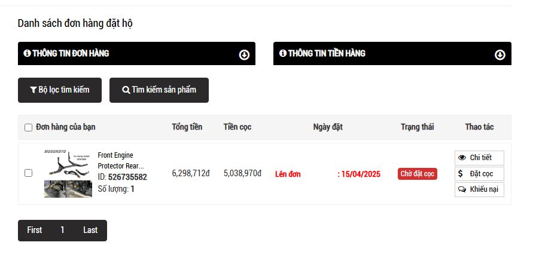Click the magnifier icon on Tìm kiếm sản phẩm
Viewport: 536px width, 276px height.
[126, 90]
